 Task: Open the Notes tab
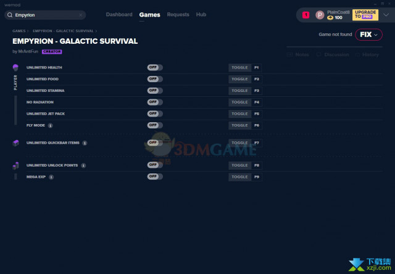point(298,55)
